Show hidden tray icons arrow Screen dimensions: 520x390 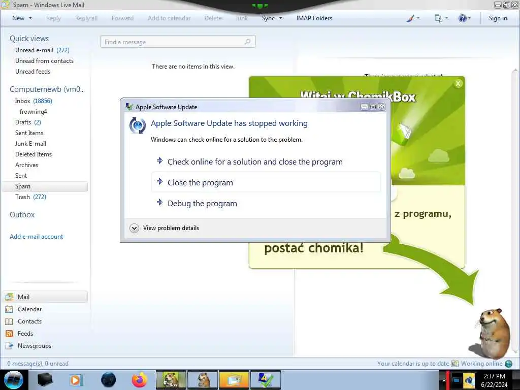point(444,380)
